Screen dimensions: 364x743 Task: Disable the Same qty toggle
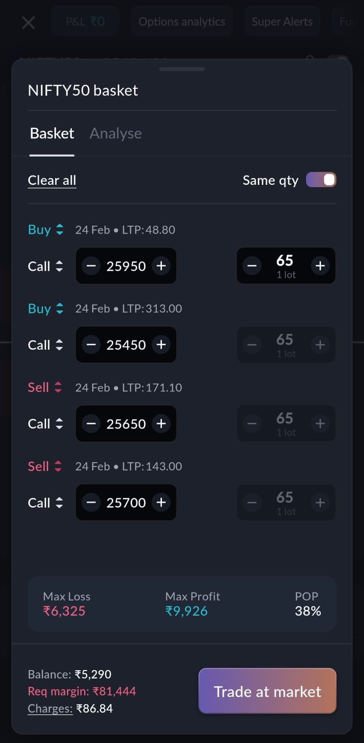pos(321,180)
